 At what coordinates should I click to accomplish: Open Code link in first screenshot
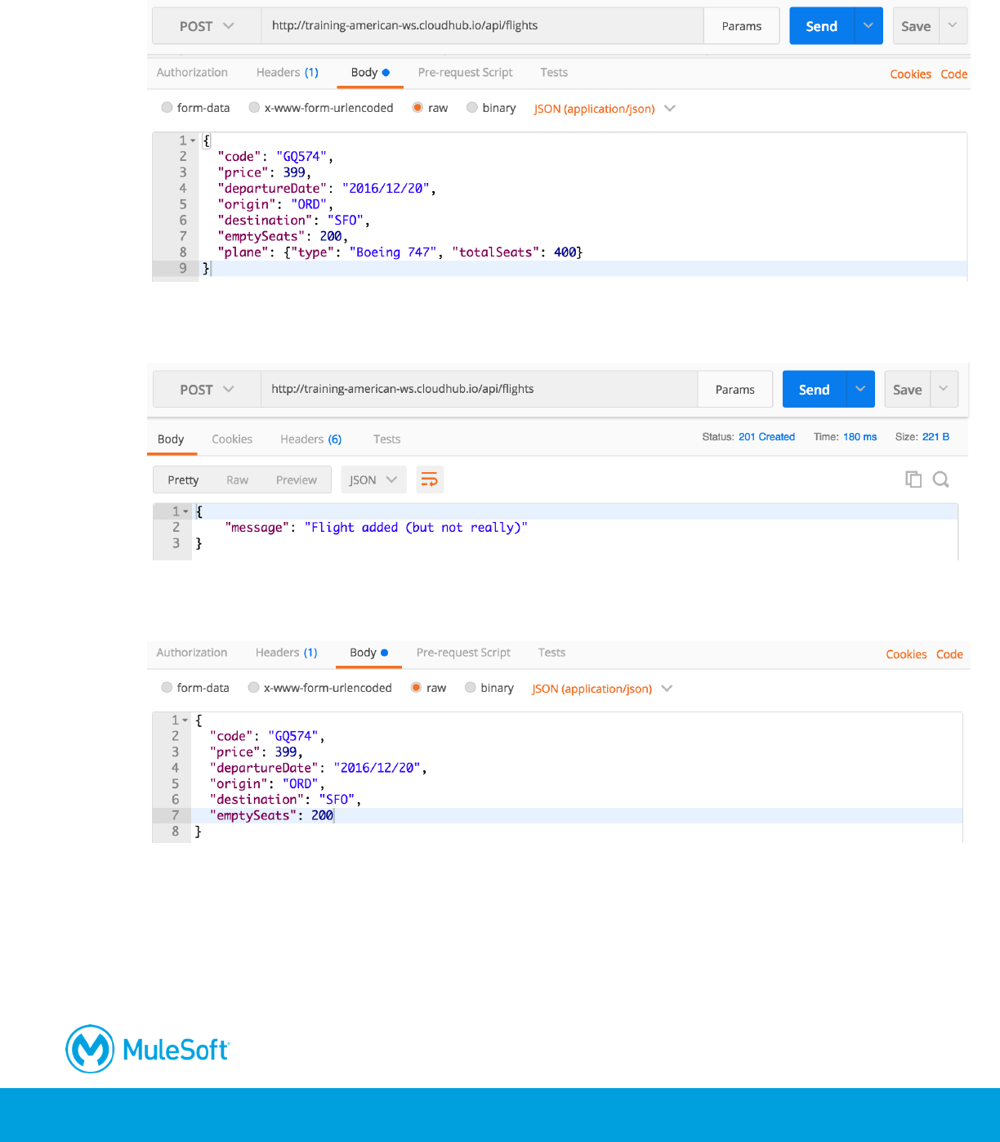click(x=953, y=74)
